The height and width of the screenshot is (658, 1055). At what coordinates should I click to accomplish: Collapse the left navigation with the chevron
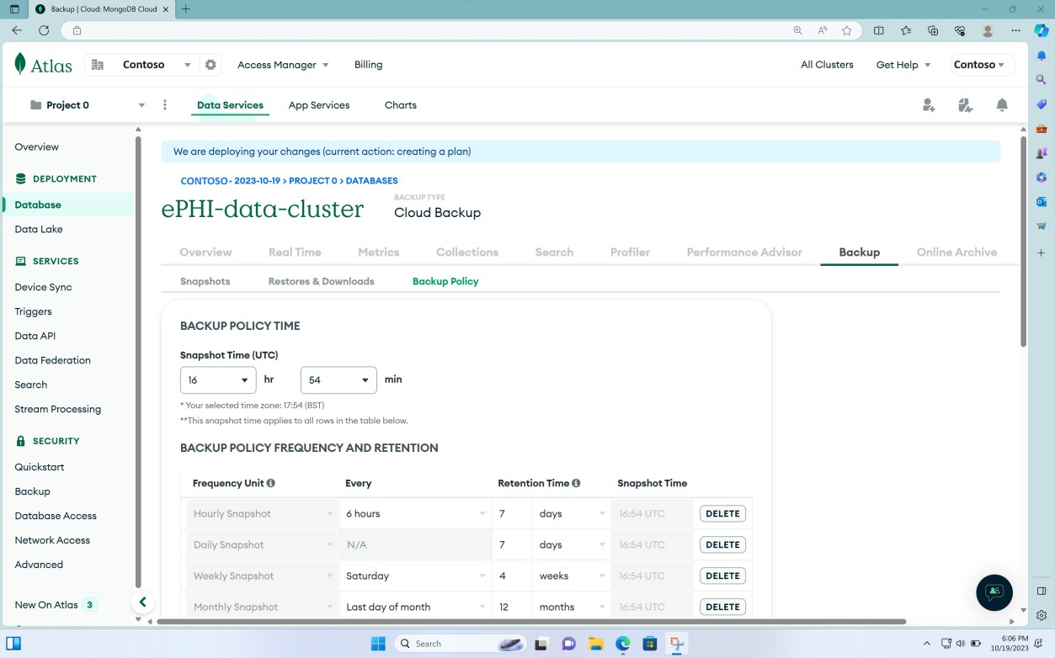(x=143, y=602)
